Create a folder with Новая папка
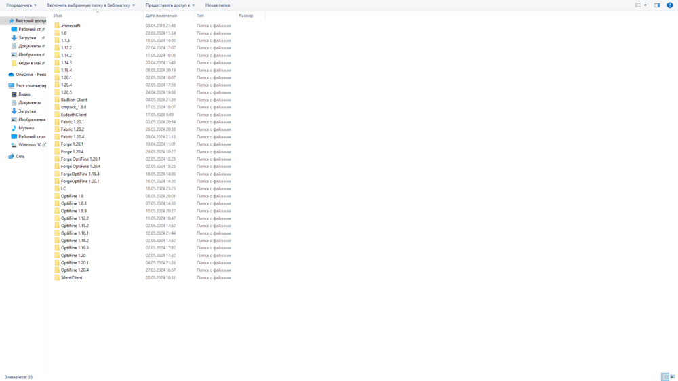This screenshot has width=678, height=381. coord(218,5)
